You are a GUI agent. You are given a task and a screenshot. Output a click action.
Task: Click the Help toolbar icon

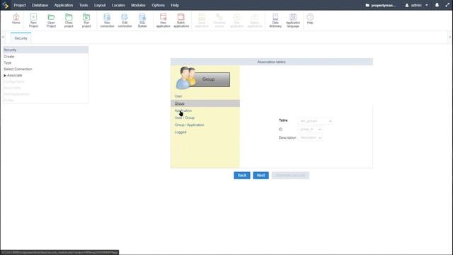[x=310, y=19]
